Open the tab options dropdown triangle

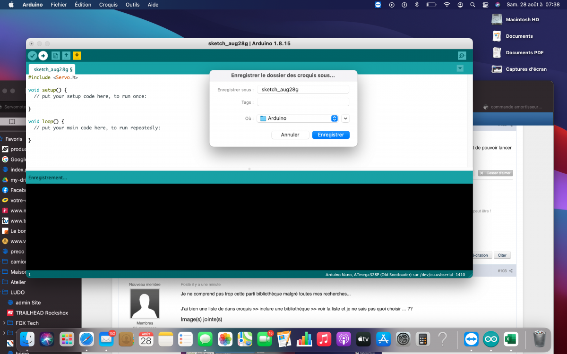[460, 68]
